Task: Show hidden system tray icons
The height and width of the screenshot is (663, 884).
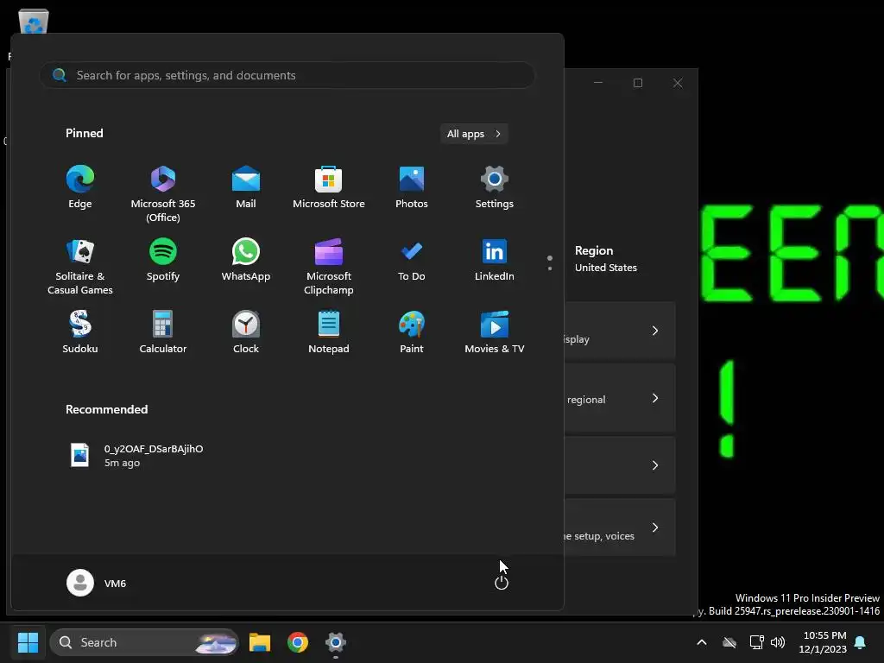Action: pyautogui.click(x=702, y=642)
